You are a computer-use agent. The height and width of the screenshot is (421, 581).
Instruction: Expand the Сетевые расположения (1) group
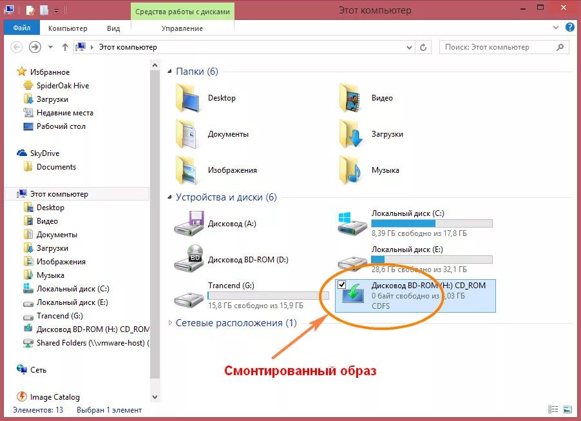(x=170, y=323)
